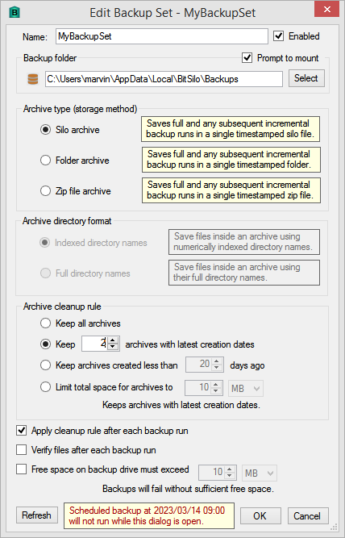Viewport: 345px width, 538px height.
Task: Uncheck Prompt to mount
Action: (247, 57)
